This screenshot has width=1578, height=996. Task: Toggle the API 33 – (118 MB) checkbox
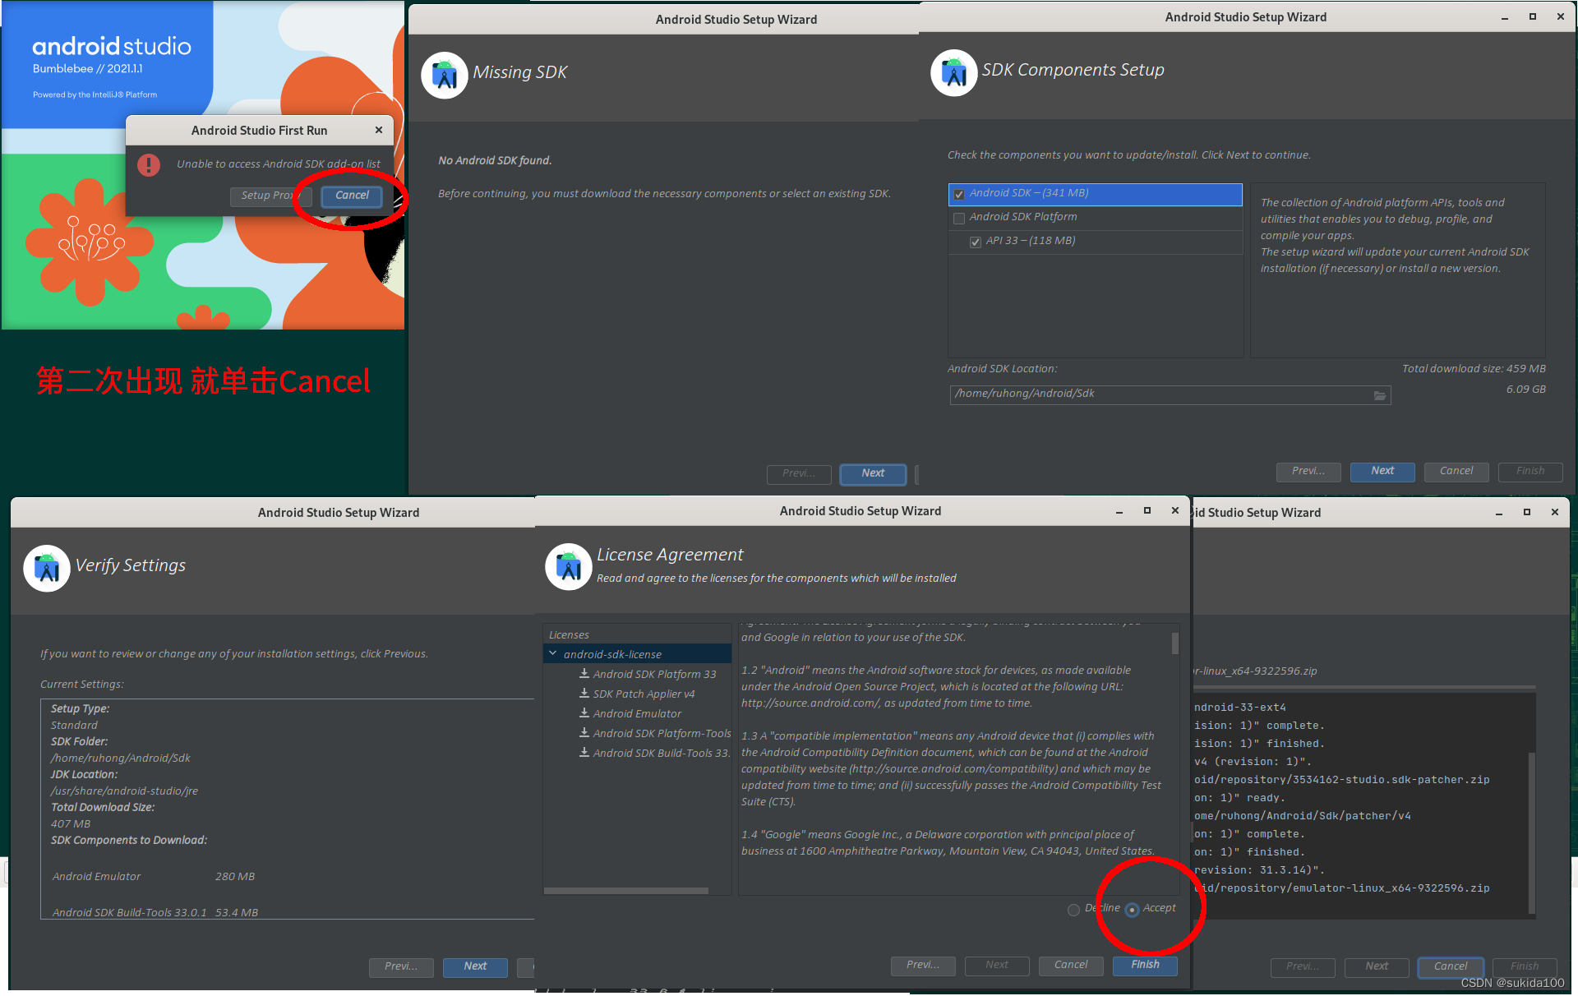pyautogui.click(x=976, y=242)
